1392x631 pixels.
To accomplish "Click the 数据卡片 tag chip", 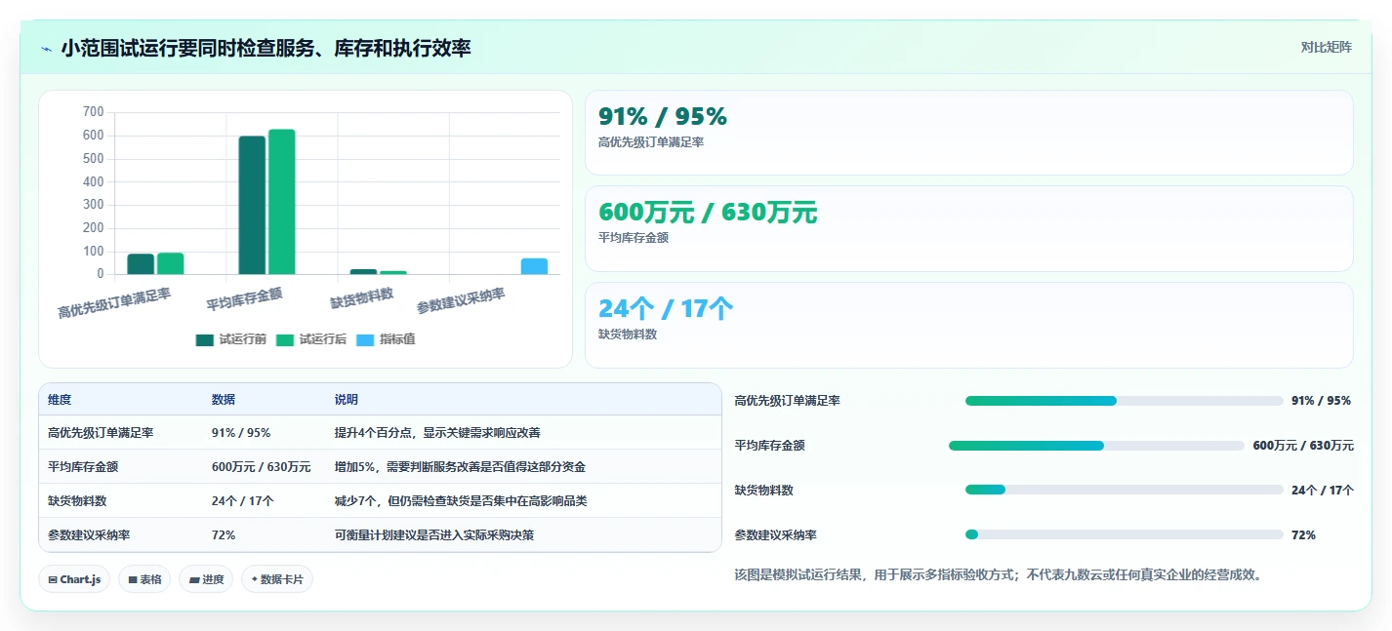I will tap(277, 579).
